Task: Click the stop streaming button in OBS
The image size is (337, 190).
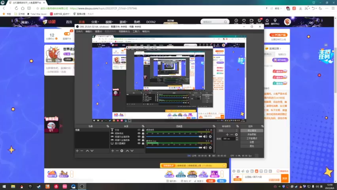Action: (251, 130)
